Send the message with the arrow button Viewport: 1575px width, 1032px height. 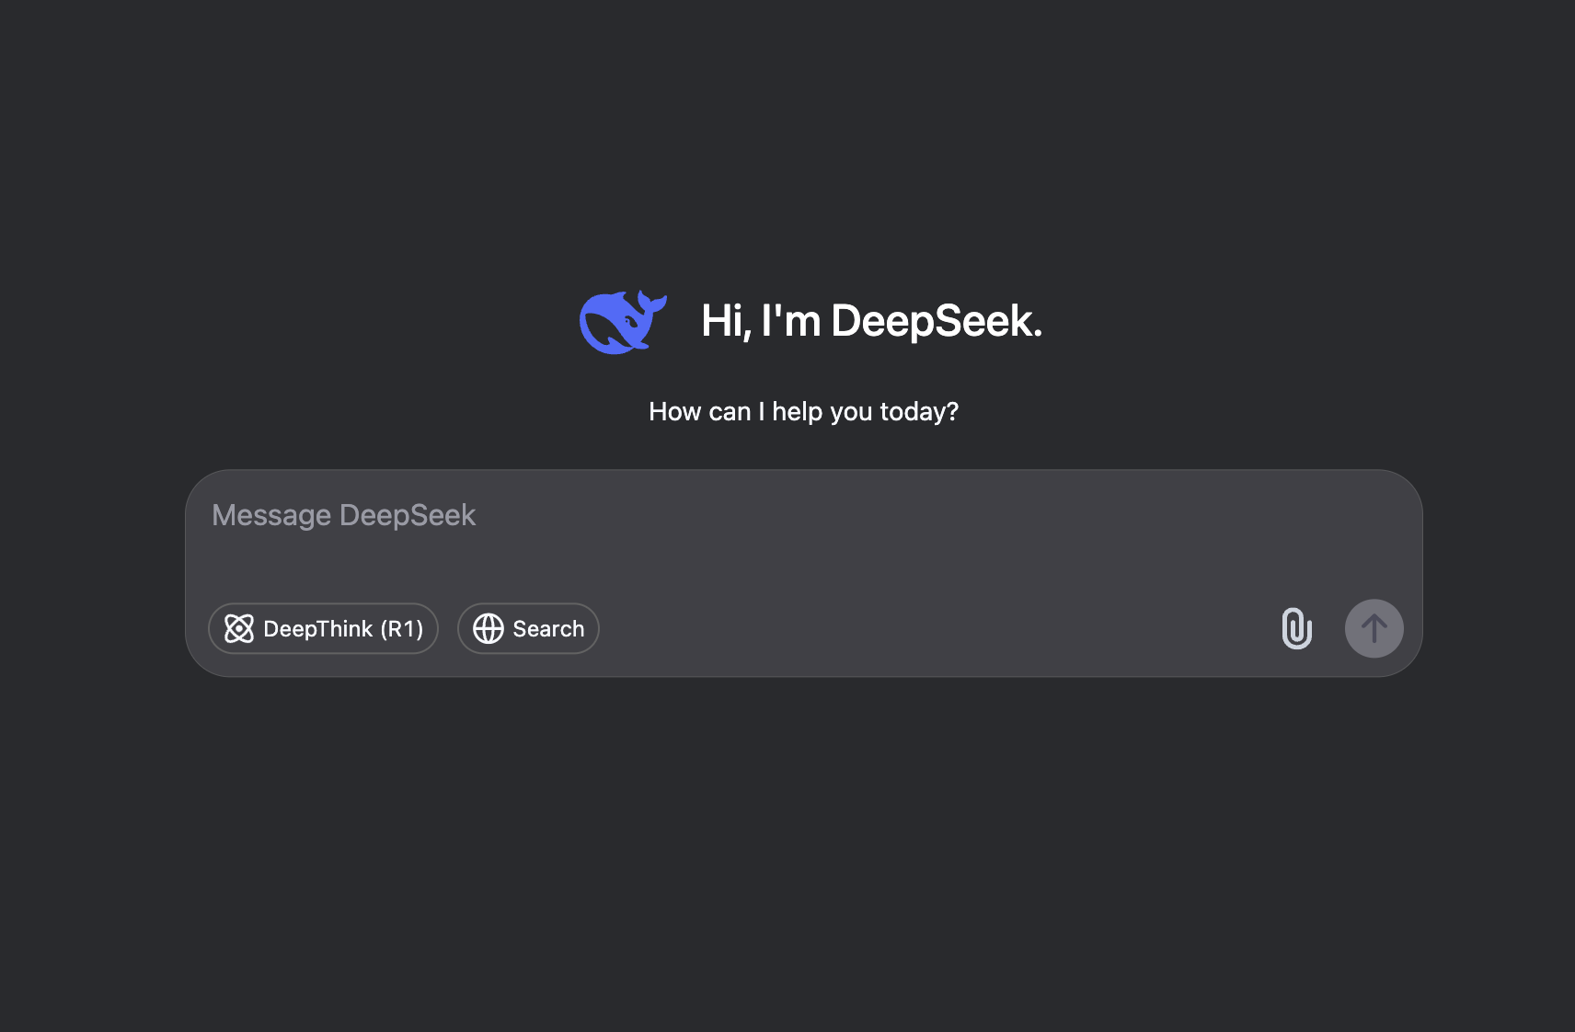point(1374,628)
